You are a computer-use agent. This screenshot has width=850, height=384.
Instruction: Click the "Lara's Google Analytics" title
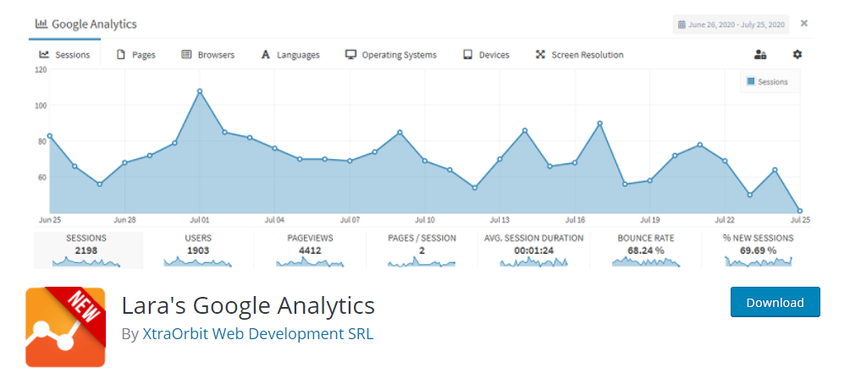point(248,305)
